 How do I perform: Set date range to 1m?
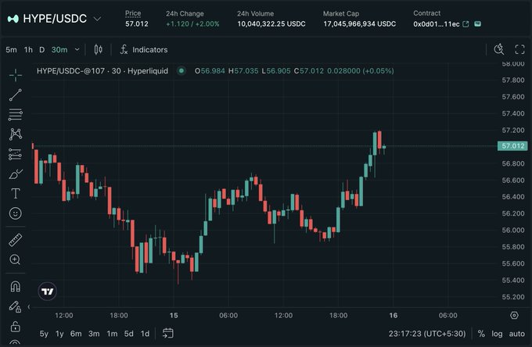[x=113, y=334]
